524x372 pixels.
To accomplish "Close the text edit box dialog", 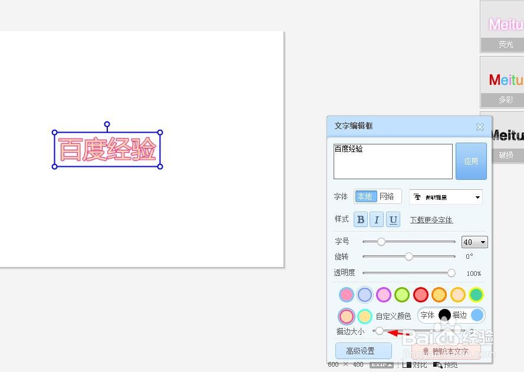I will (x=480, y=127).
